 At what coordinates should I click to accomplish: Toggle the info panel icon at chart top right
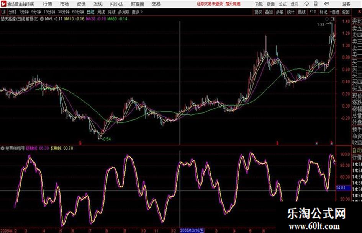(333, 19)
